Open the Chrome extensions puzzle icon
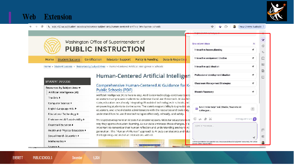This screenshot has height=165, width=294. click(x=226, y=26)
